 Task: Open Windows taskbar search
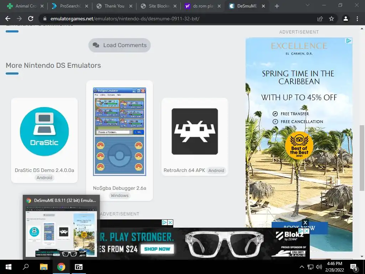coord(26,267)
